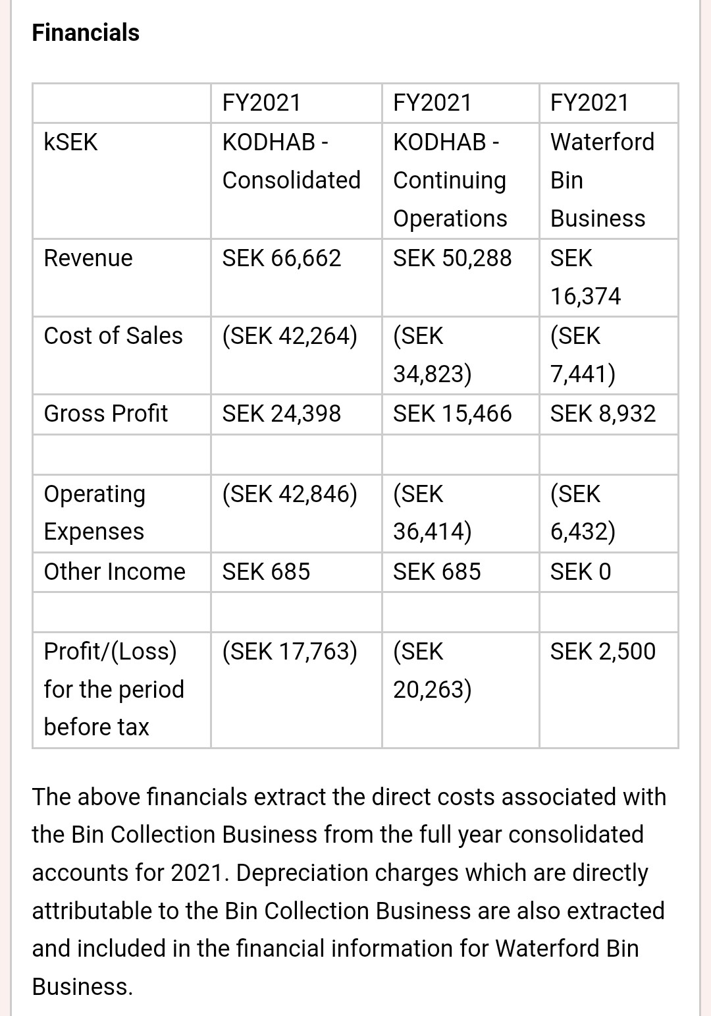Click the Gross Profit row label

pos(106,413)
